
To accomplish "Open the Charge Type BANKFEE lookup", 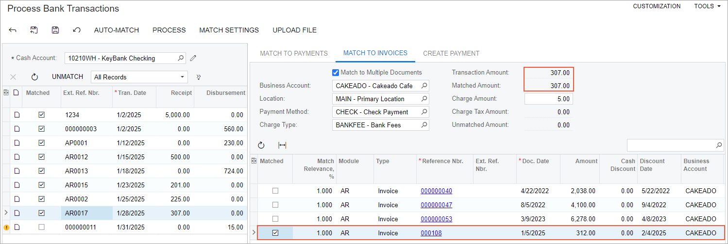I will pos(424,125).
